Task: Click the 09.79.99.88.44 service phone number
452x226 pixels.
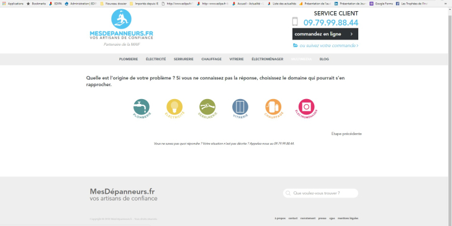Action: coord(331,22)
